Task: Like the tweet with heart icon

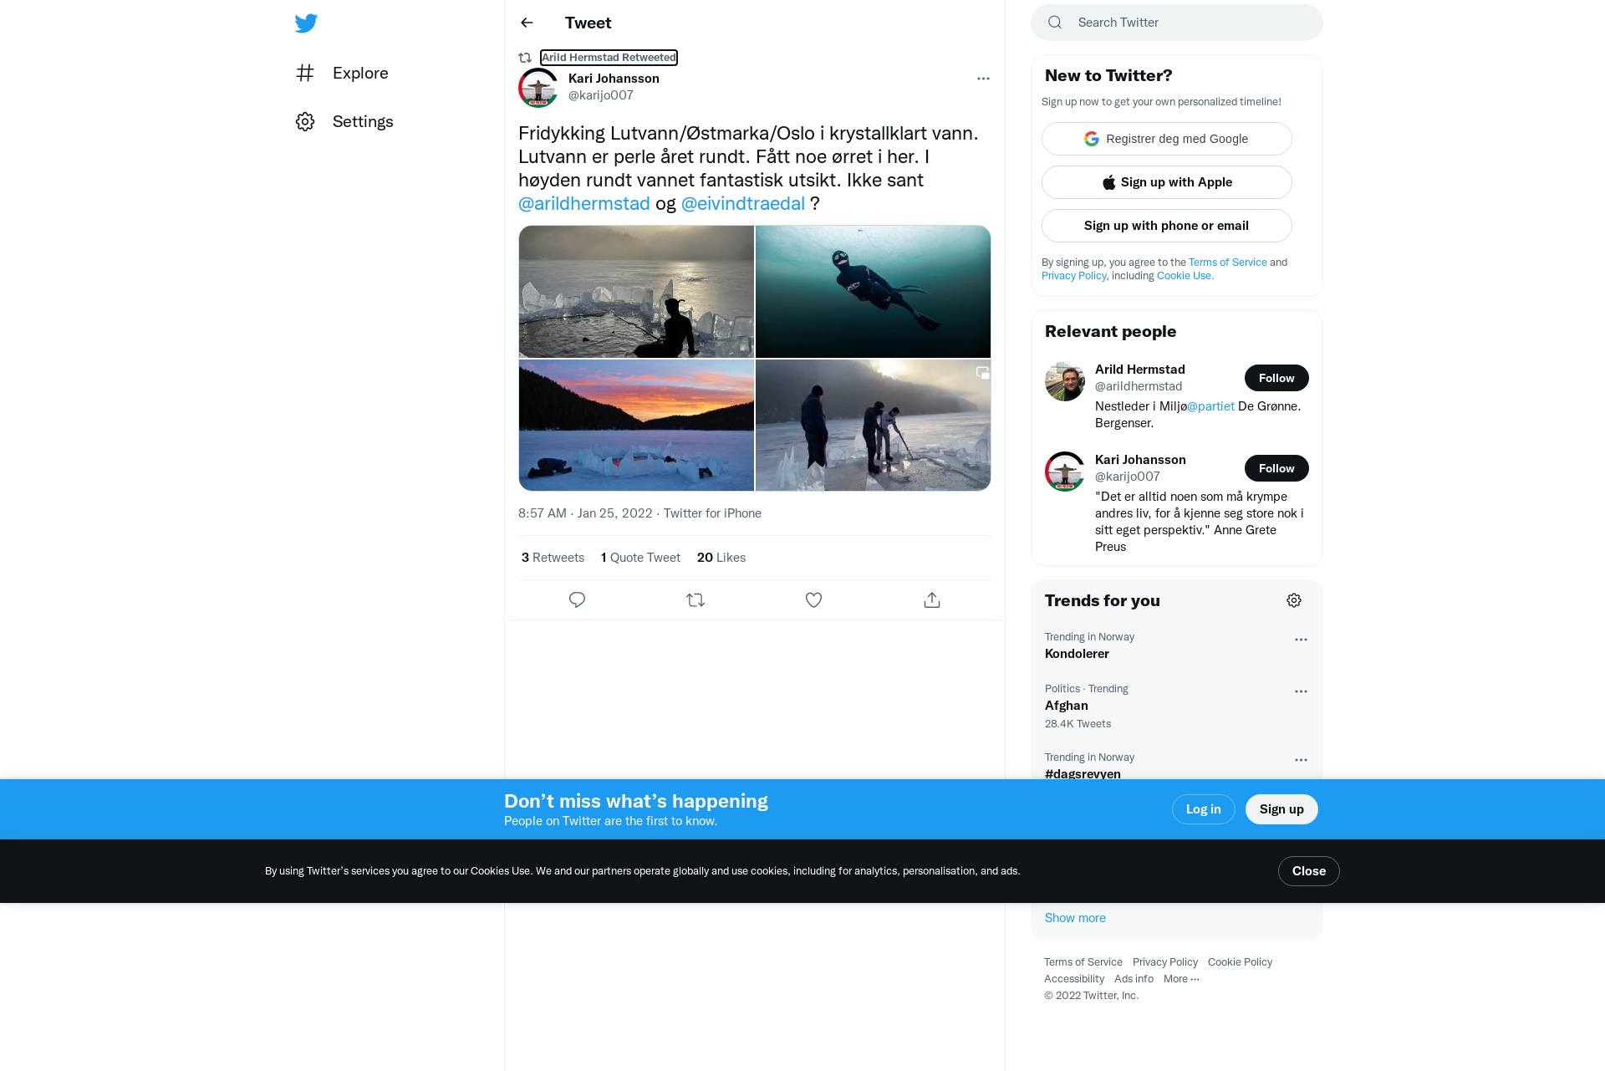Action: [813, 600]
